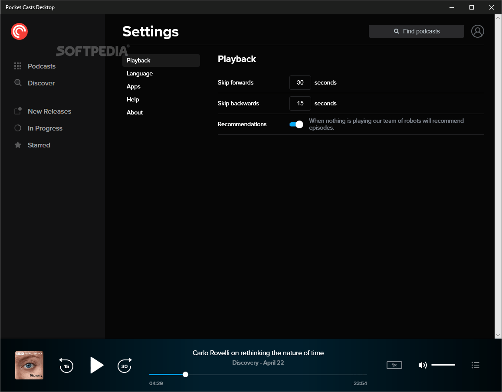Open the About settings section
The image size is (502, 392).
pos(135,112)
